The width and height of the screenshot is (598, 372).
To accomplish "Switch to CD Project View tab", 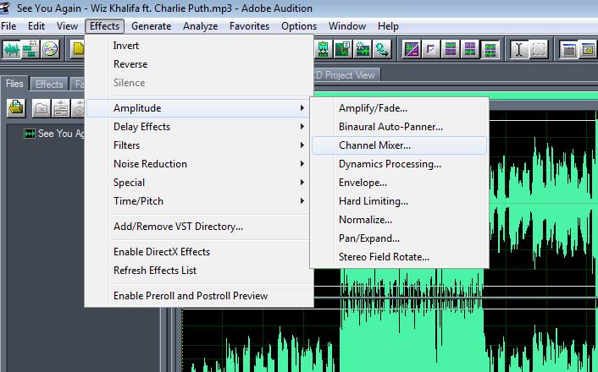I will tap(347, 75).
